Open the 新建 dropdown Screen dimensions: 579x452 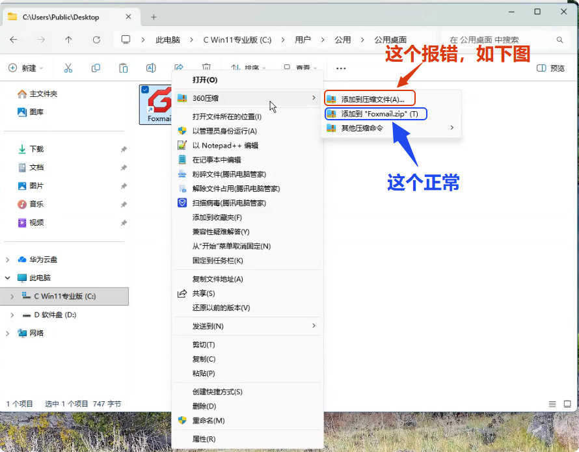click(26, 68)
